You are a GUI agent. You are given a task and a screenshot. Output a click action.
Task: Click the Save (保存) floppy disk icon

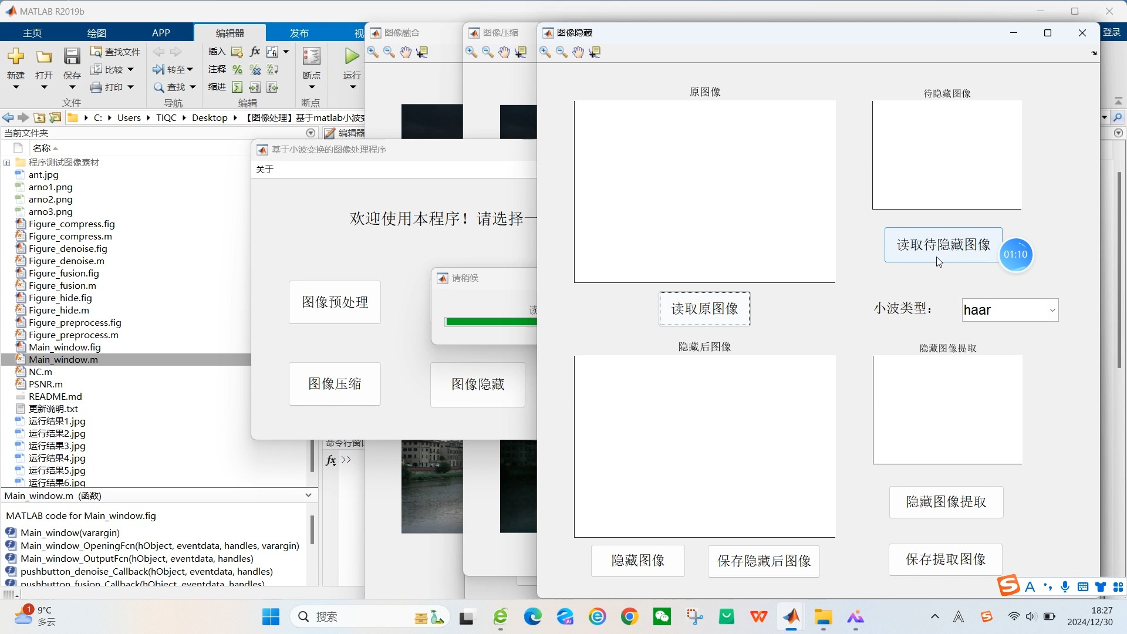tap(72, 56)
